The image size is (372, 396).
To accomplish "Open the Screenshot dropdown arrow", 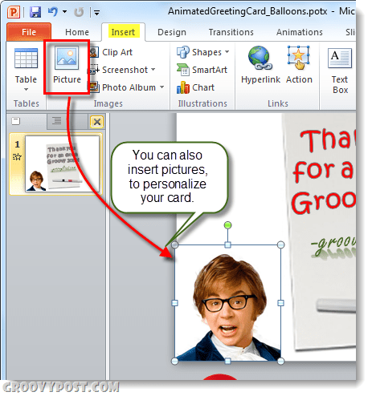I will pos(153,70).
